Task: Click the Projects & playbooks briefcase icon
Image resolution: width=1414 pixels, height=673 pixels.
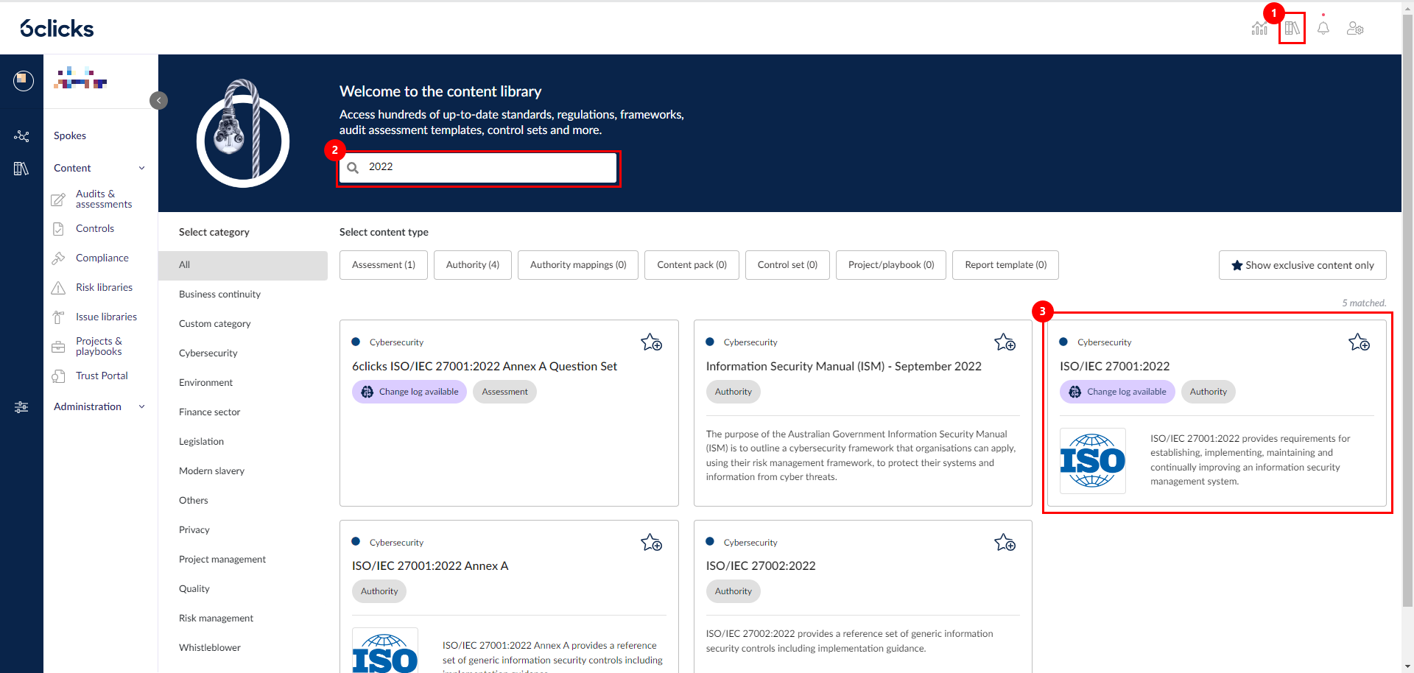Action: 58,347
